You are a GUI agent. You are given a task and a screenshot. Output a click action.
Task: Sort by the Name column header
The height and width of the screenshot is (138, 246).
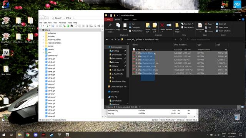click(135, 45)
